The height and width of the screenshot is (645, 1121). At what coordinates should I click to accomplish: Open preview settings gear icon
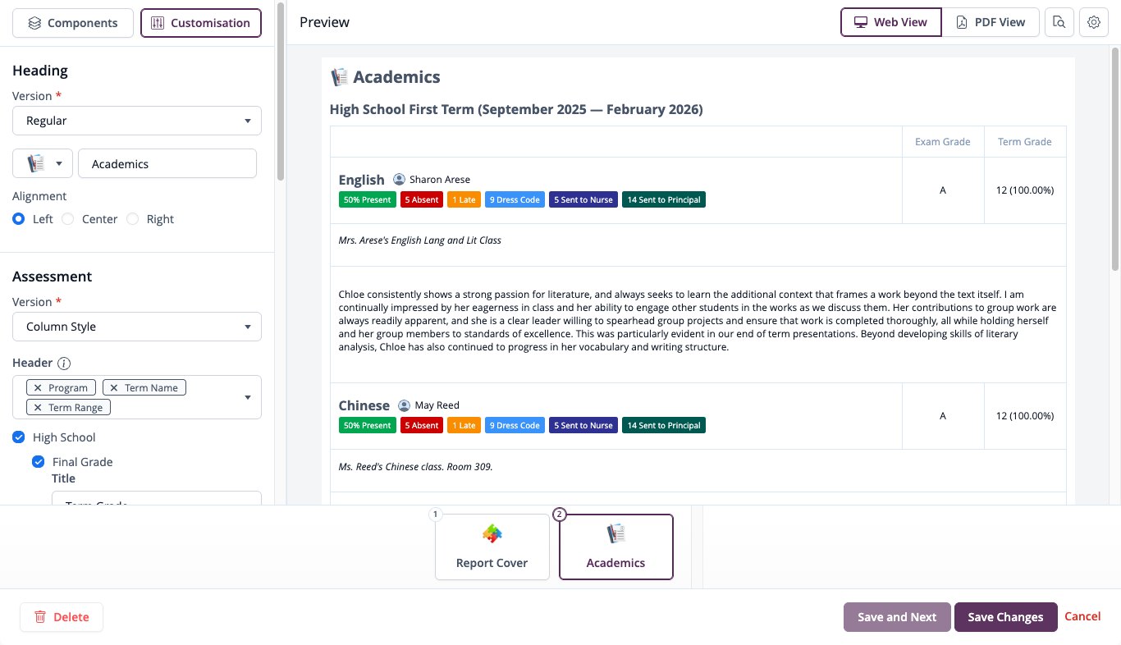click(1093, 22)
